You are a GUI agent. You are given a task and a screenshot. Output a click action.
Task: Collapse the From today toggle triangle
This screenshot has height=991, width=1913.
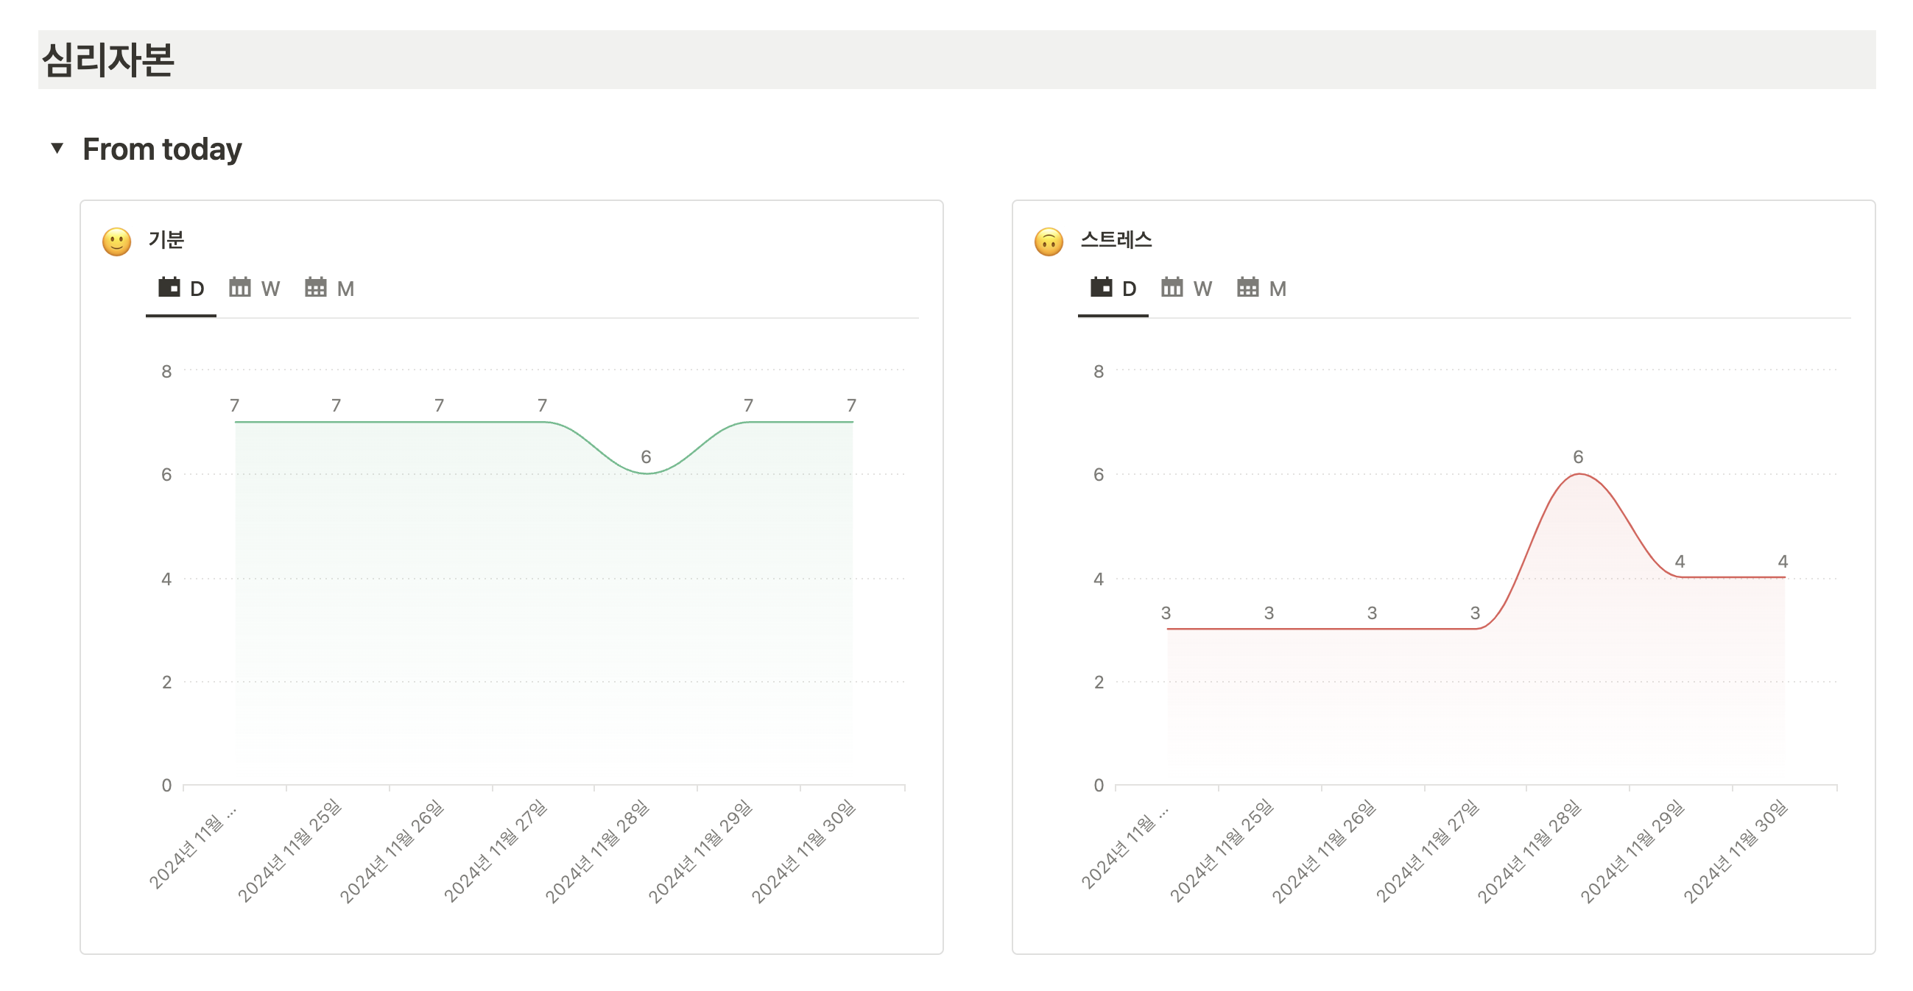(57, 148)
